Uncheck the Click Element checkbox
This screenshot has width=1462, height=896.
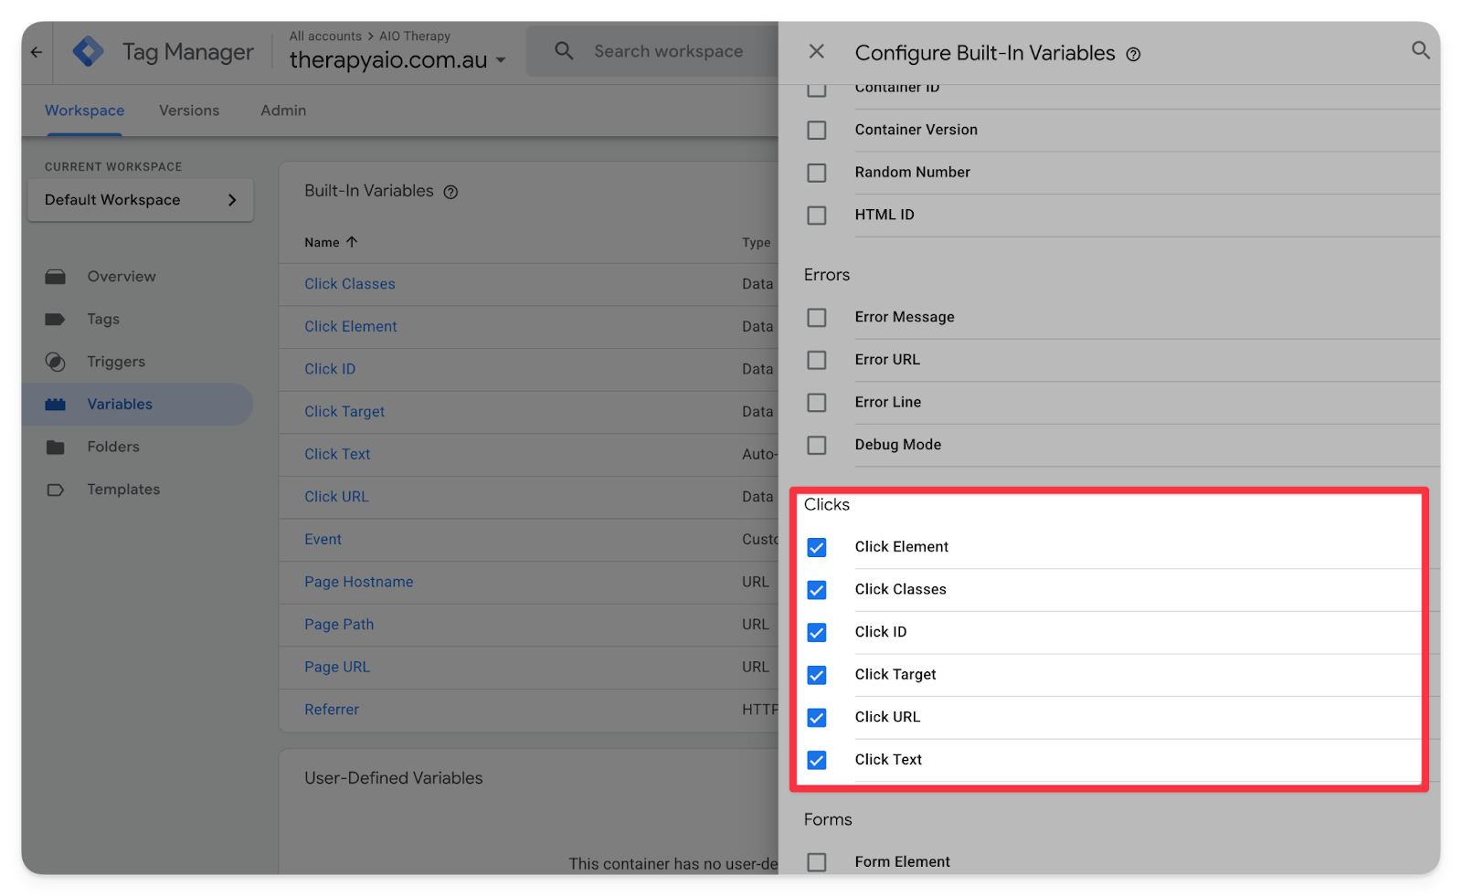click(x=817, y=547)
